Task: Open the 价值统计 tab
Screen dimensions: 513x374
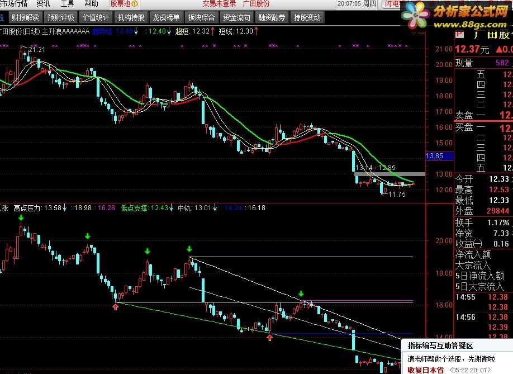Action: click(96, 17)
